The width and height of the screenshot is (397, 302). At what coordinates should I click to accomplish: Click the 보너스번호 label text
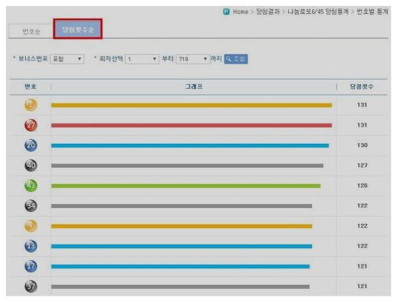pos(33,59)
